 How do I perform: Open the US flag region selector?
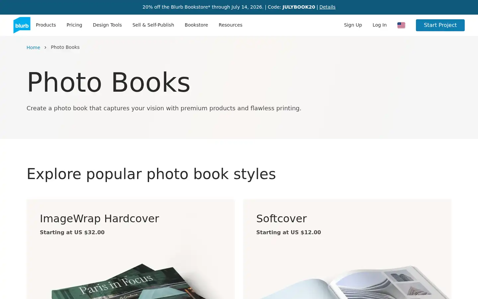pyautogui.click(x=401, y=25)
